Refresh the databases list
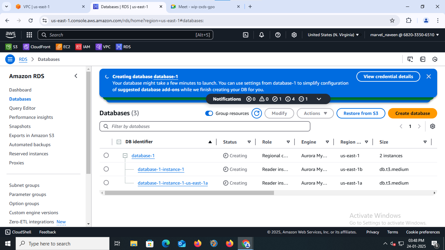Viewport: 445px width, 250px height. tap(257, 113)
